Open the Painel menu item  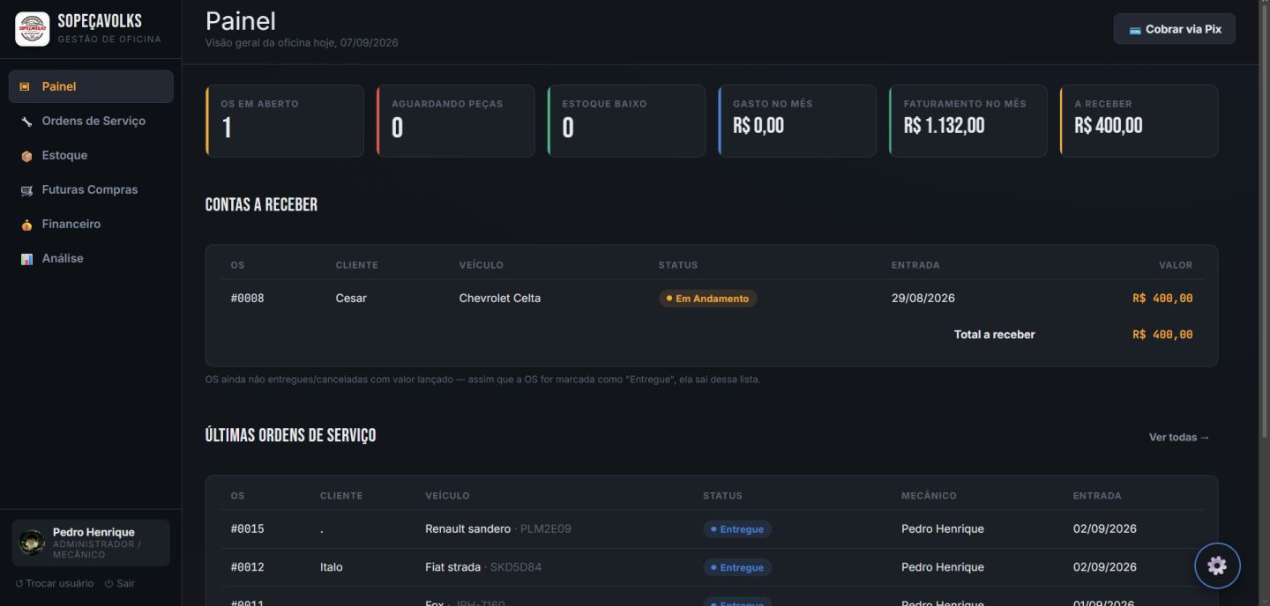point(91,86)
